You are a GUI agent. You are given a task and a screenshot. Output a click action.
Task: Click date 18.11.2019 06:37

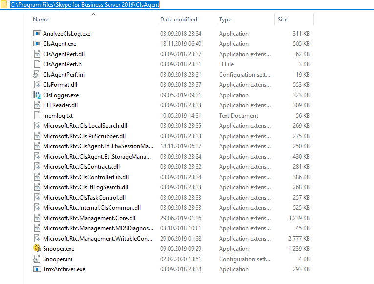pos(181,146)
